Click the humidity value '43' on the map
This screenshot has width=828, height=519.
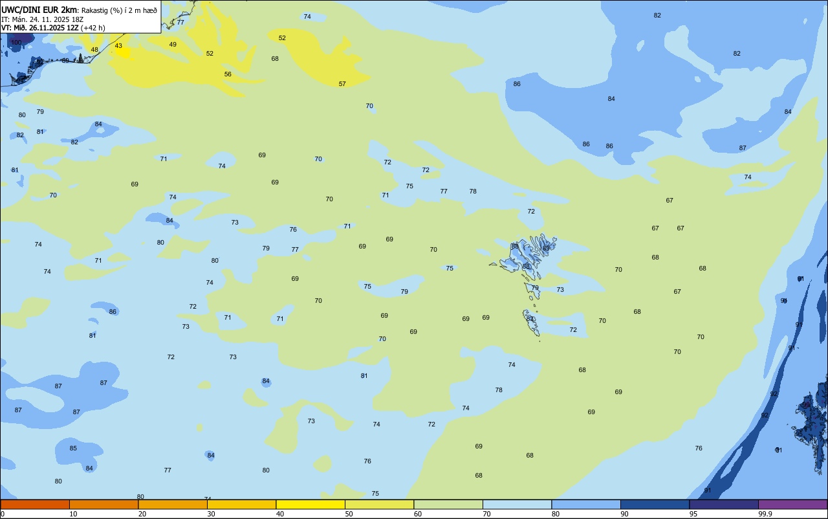point(118,46)
